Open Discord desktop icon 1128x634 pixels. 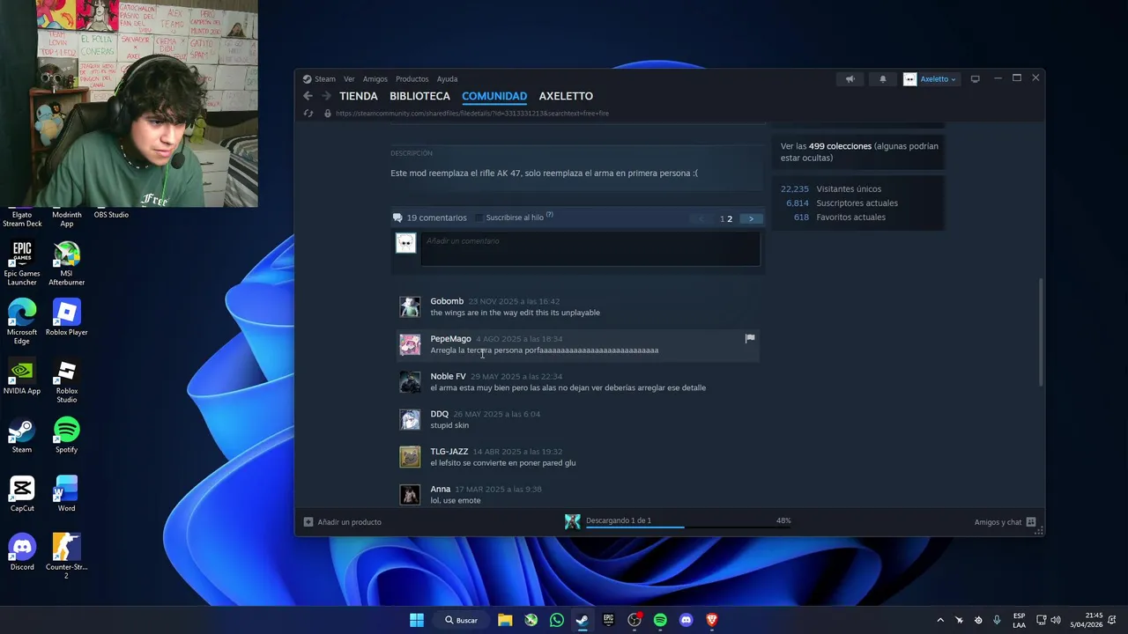click(22, 553)
